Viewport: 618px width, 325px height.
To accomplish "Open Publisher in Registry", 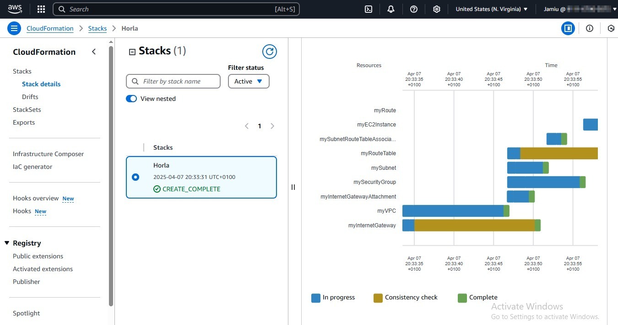I will click(26, 282).
